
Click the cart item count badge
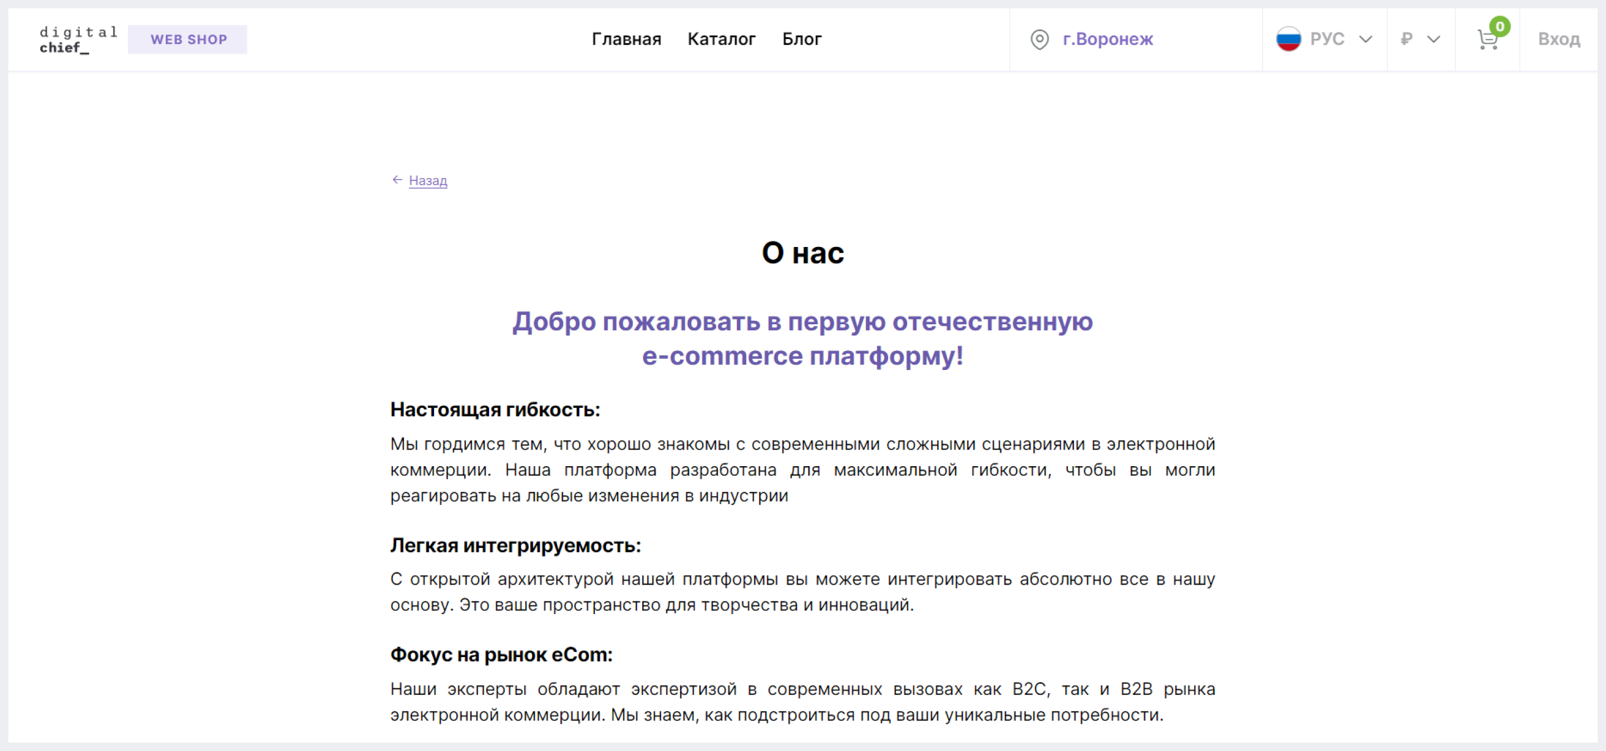click(x=1499, y=26)
